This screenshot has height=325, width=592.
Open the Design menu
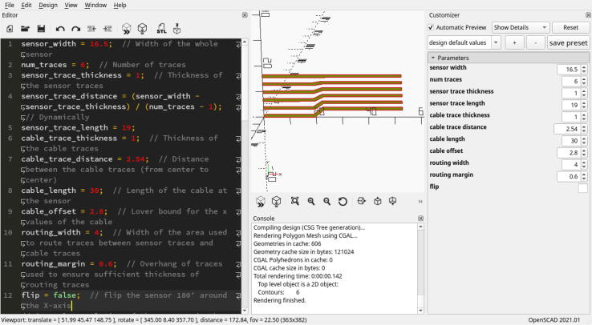coord(48,6)
